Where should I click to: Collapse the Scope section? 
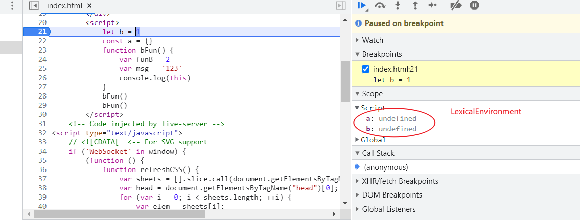pos(466,94)
